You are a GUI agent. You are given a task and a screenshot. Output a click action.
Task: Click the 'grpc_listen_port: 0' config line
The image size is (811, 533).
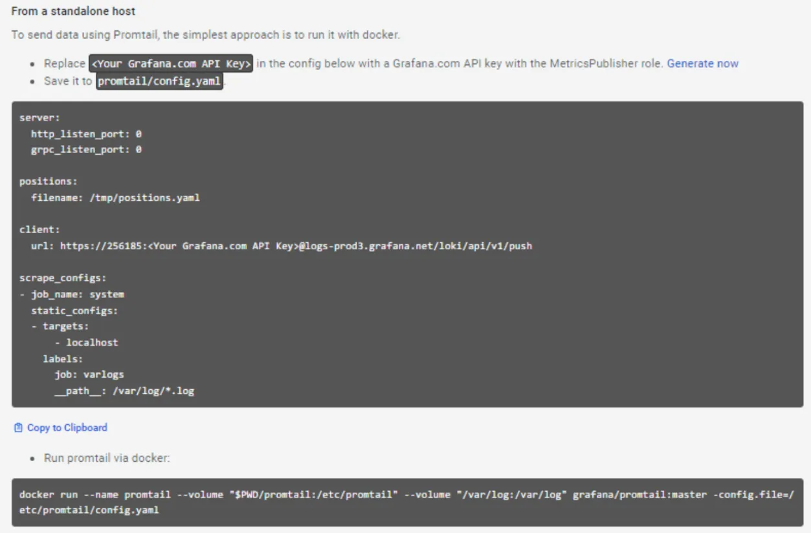86,150
